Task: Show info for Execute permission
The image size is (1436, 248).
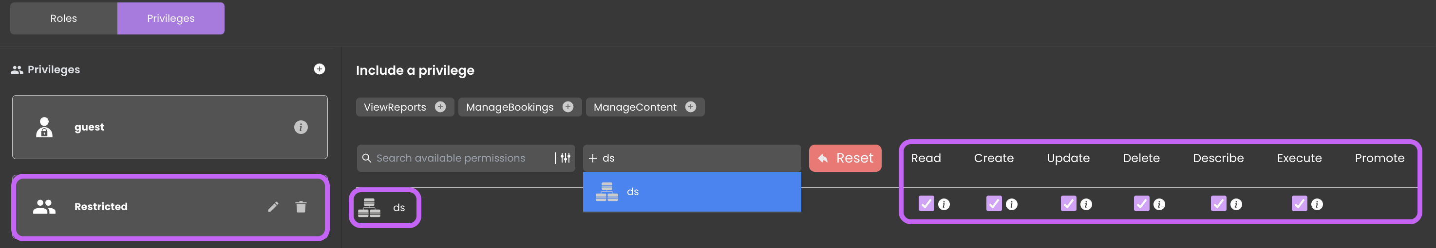Action: click(x=1317, y=204)
